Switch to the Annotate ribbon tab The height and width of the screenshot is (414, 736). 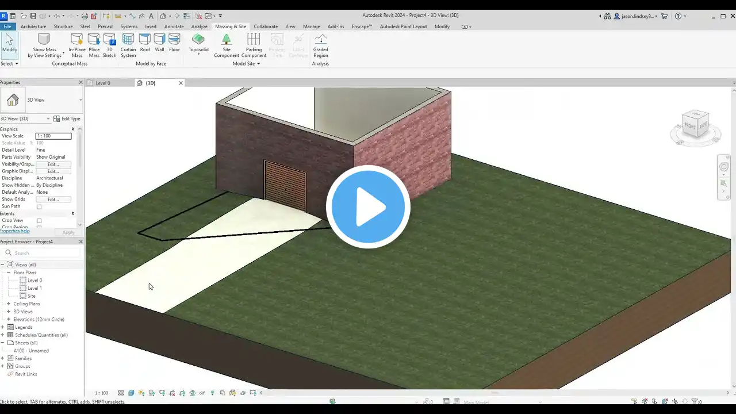[174, 26]
